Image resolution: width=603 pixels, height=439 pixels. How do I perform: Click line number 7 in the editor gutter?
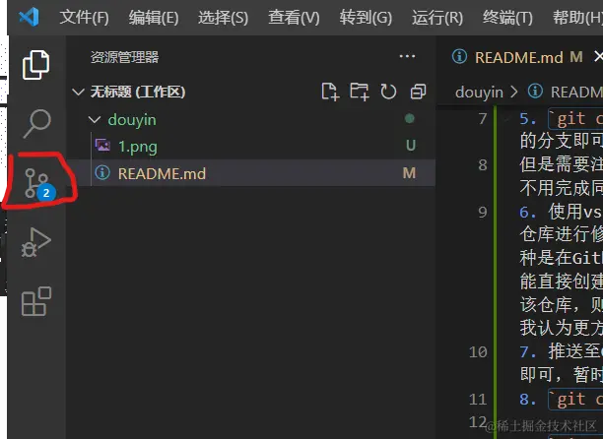click(x=483, y=119)
